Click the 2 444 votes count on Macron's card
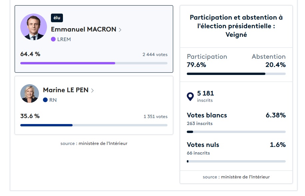 coord(155,54)
